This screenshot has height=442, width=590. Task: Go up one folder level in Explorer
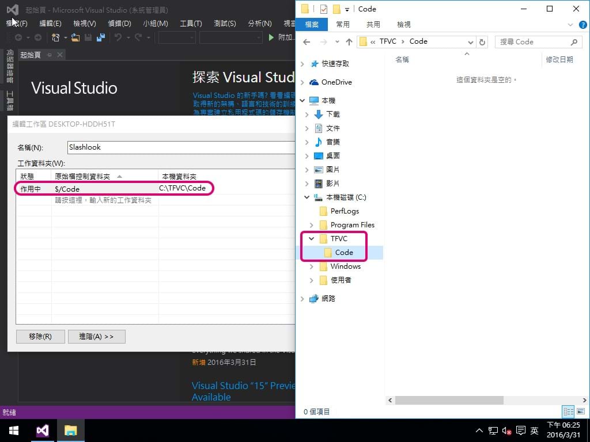349,42
